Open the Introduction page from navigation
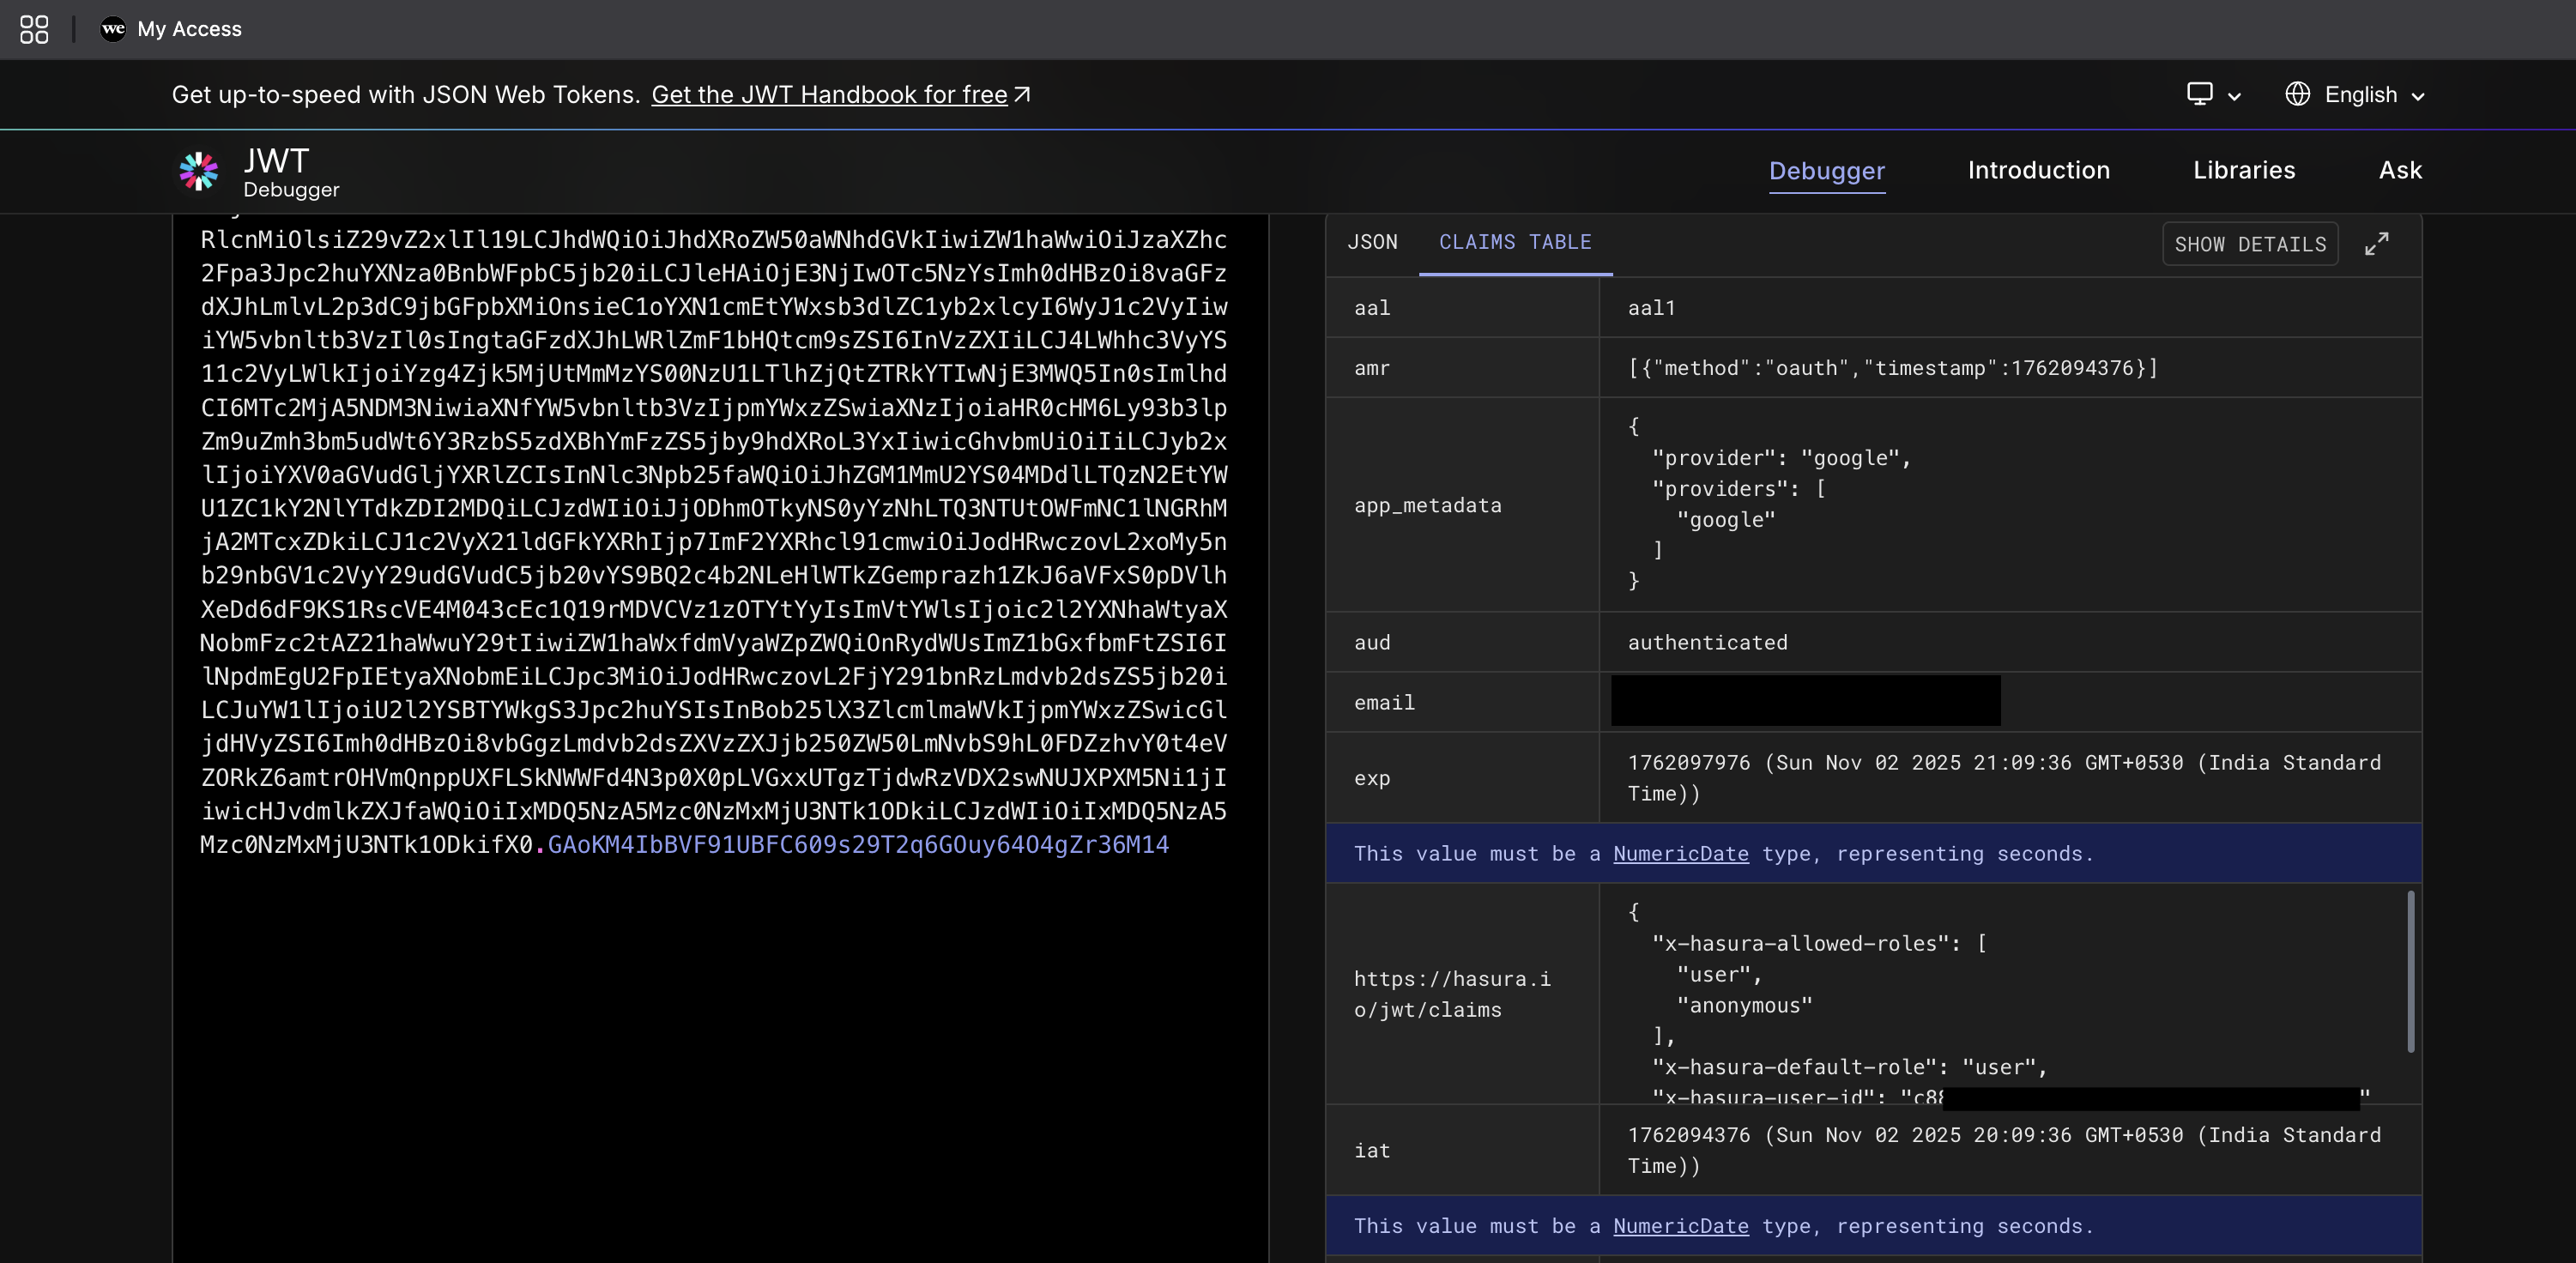This screenshot has height=1263, width=2576. click(2038, 170)
